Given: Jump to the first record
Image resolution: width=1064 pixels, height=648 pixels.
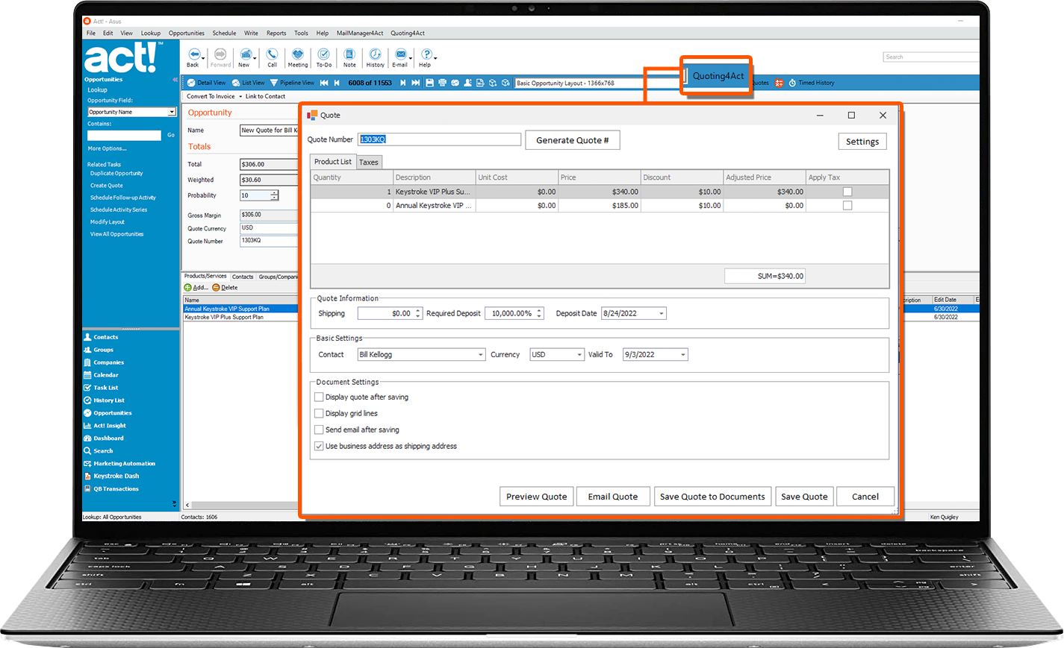Looking at the screenshot, I should [x=324, y=83].
